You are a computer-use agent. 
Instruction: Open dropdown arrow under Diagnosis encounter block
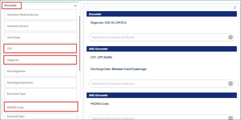pyautogui.click(x=230, y=37)
